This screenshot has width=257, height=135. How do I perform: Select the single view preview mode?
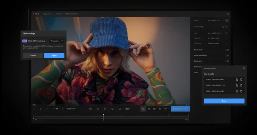(x=143, y=109)
